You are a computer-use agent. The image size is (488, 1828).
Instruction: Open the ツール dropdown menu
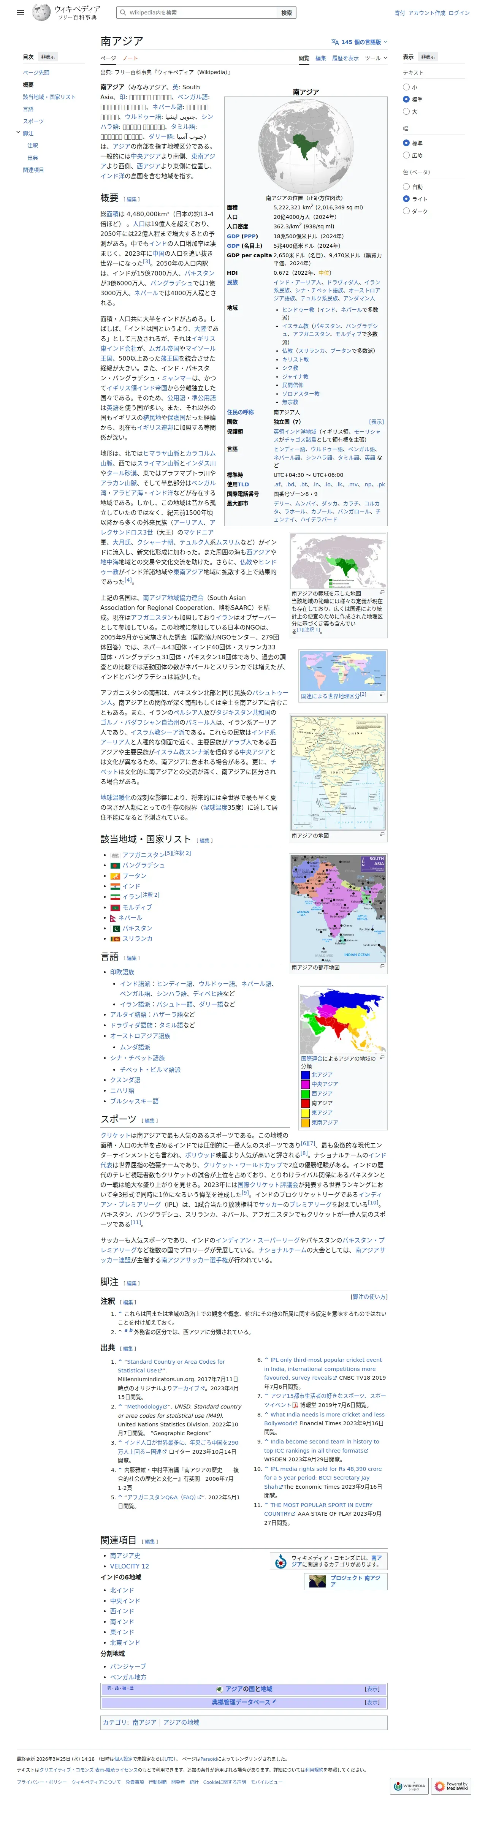coord(376,58)
